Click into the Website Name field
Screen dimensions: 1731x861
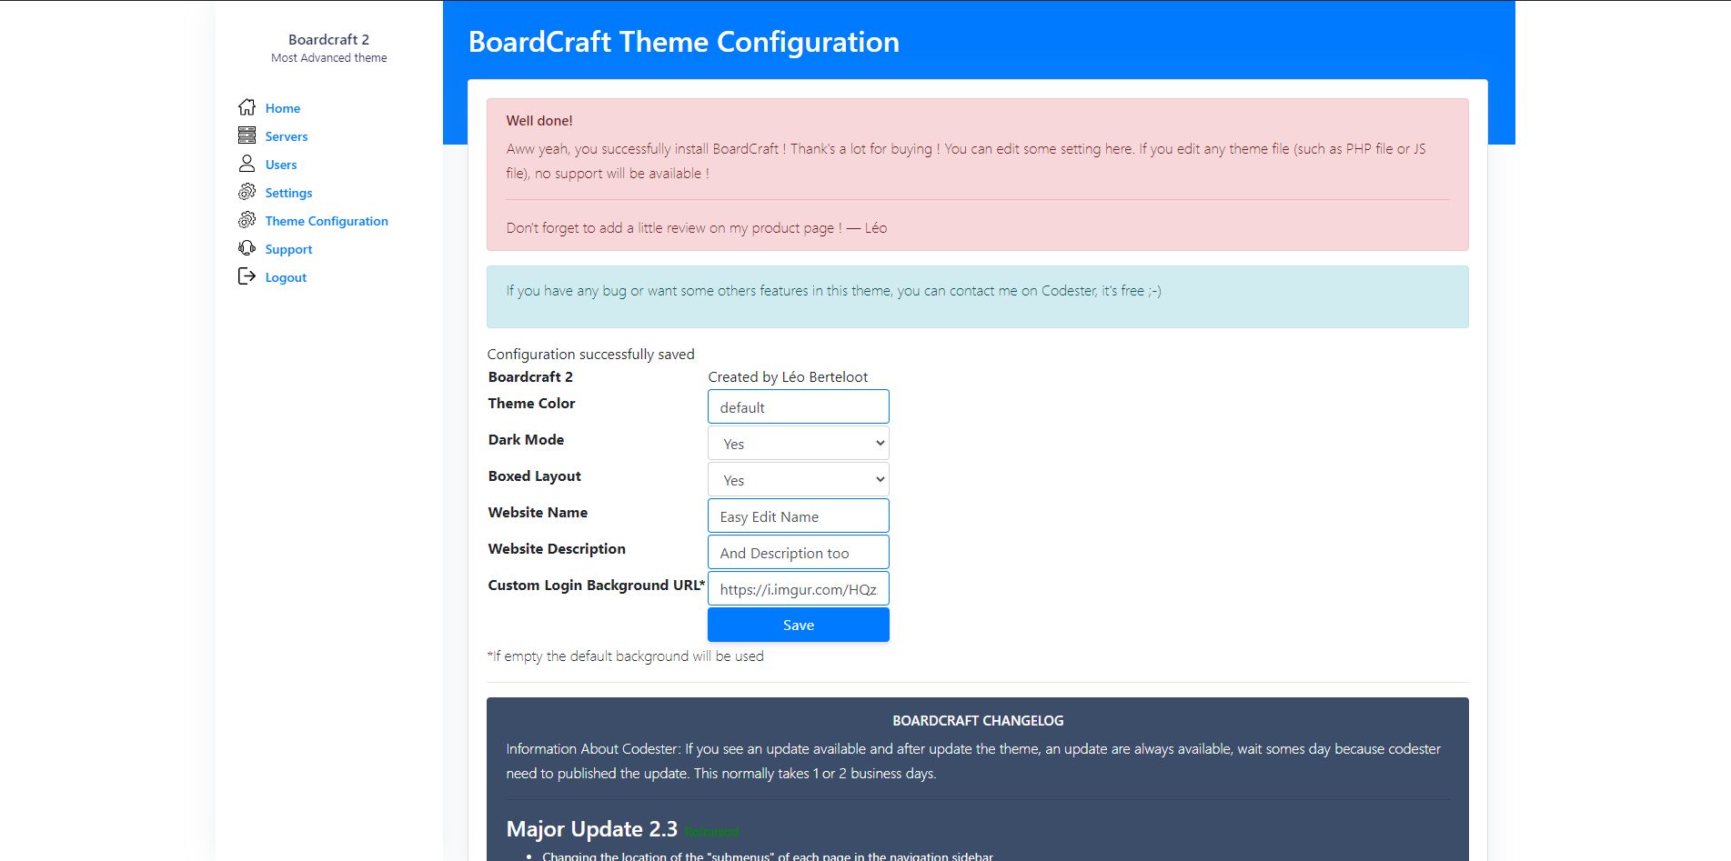(x=799, y=516)
